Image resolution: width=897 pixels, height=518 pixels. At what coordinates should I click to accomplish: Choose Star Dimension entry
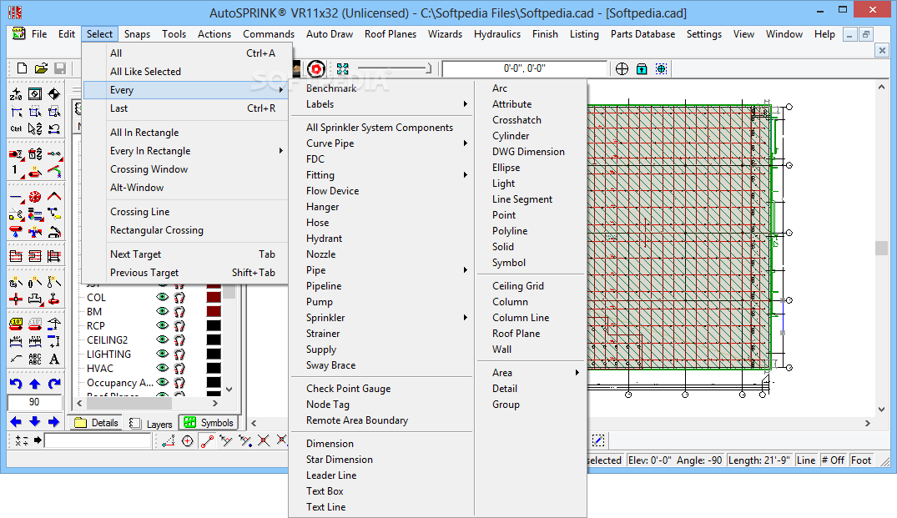pos(340,459)
